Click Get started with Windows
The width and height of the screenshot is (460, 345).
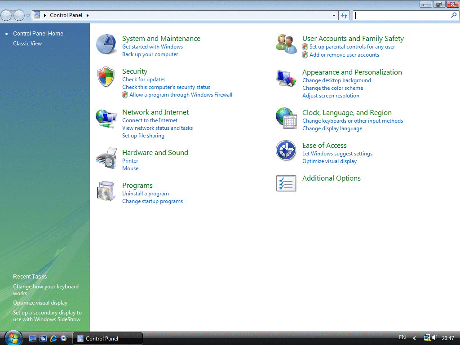click(152, 47)
